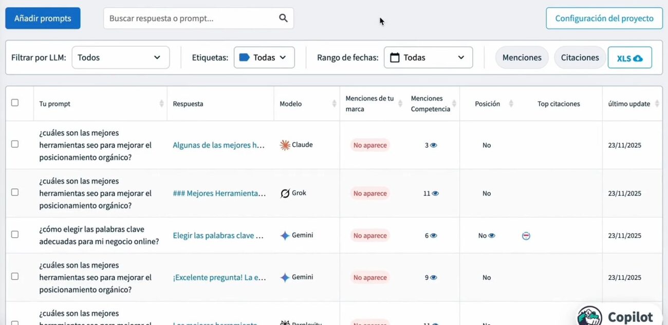Check the Grok row checkbox
Image resolution: width=668 pixels, height=325 pixels.
coord(15,193)
